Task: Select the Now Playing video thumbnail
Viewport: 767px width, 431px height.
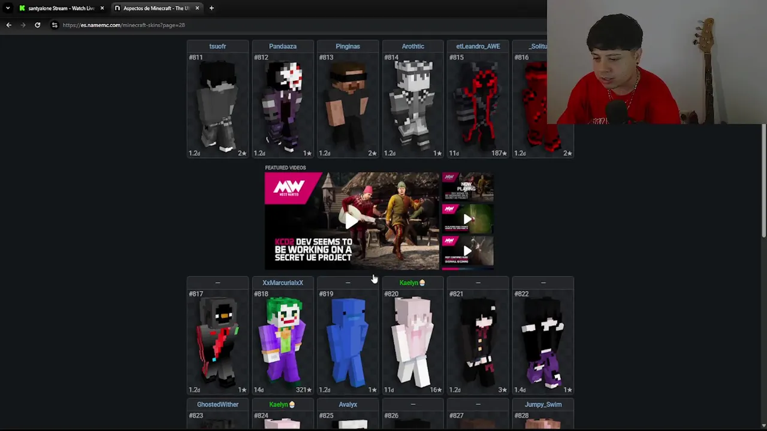Action: (x=467, y=187)
